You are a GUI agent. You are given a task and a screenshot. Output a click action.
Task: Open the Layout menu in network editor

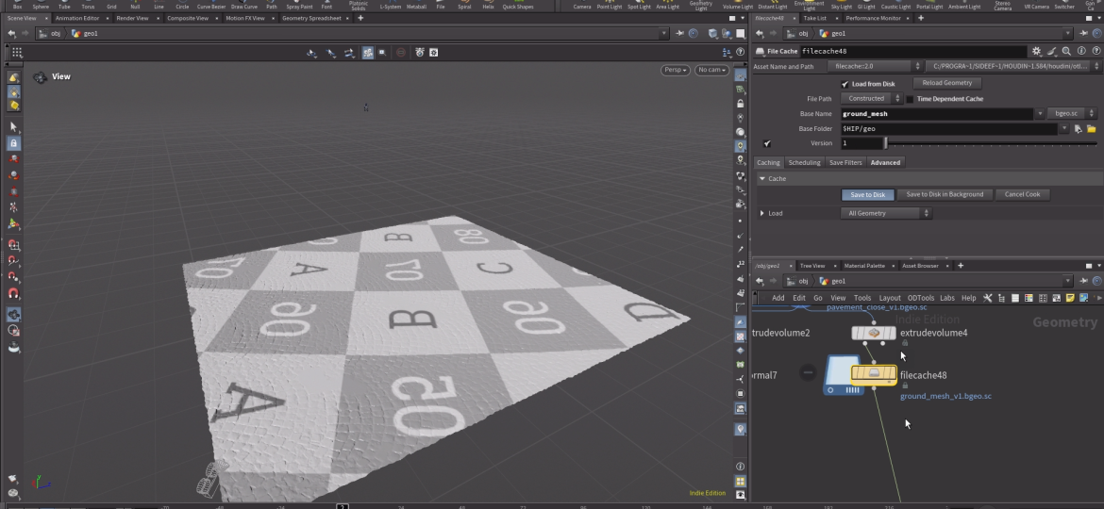pyautogui.click(x=889, y=298)
